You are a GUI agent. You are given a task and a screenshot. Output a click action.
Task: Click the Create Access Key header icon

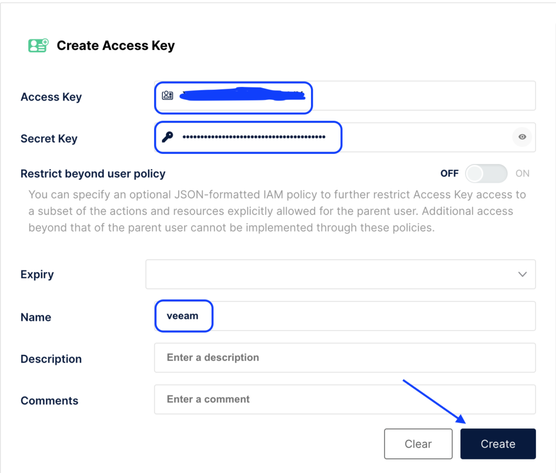[x=38, y=46]
